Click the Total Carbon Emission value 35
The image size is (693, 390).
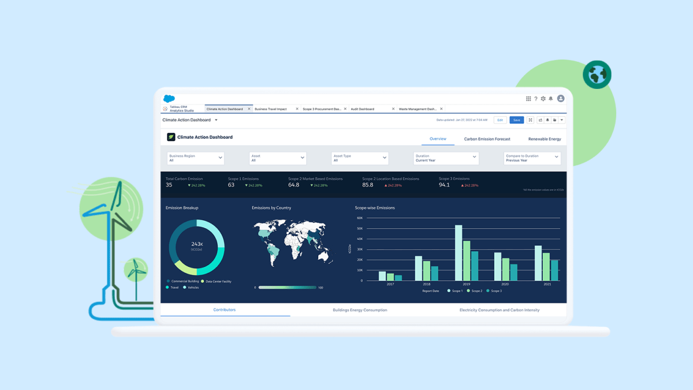click(x=169, y=185)
